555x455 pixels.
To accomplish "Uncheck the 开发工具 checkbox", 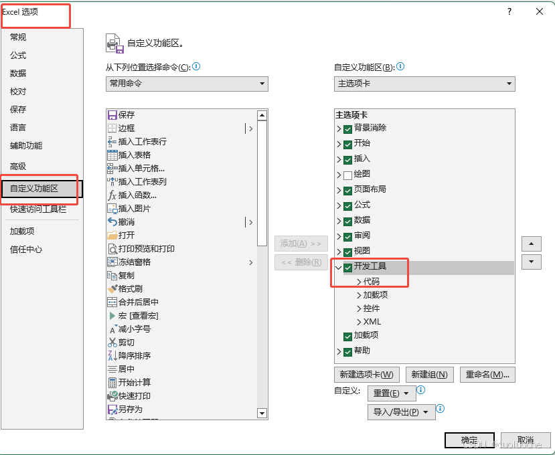I will (347, 268).
